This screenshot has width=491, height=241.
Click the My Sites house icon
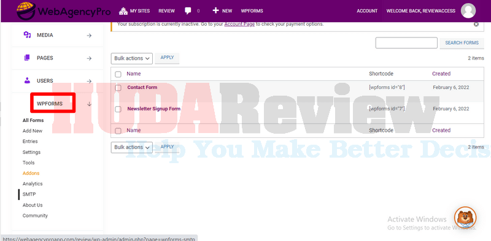tap(123, 11)
